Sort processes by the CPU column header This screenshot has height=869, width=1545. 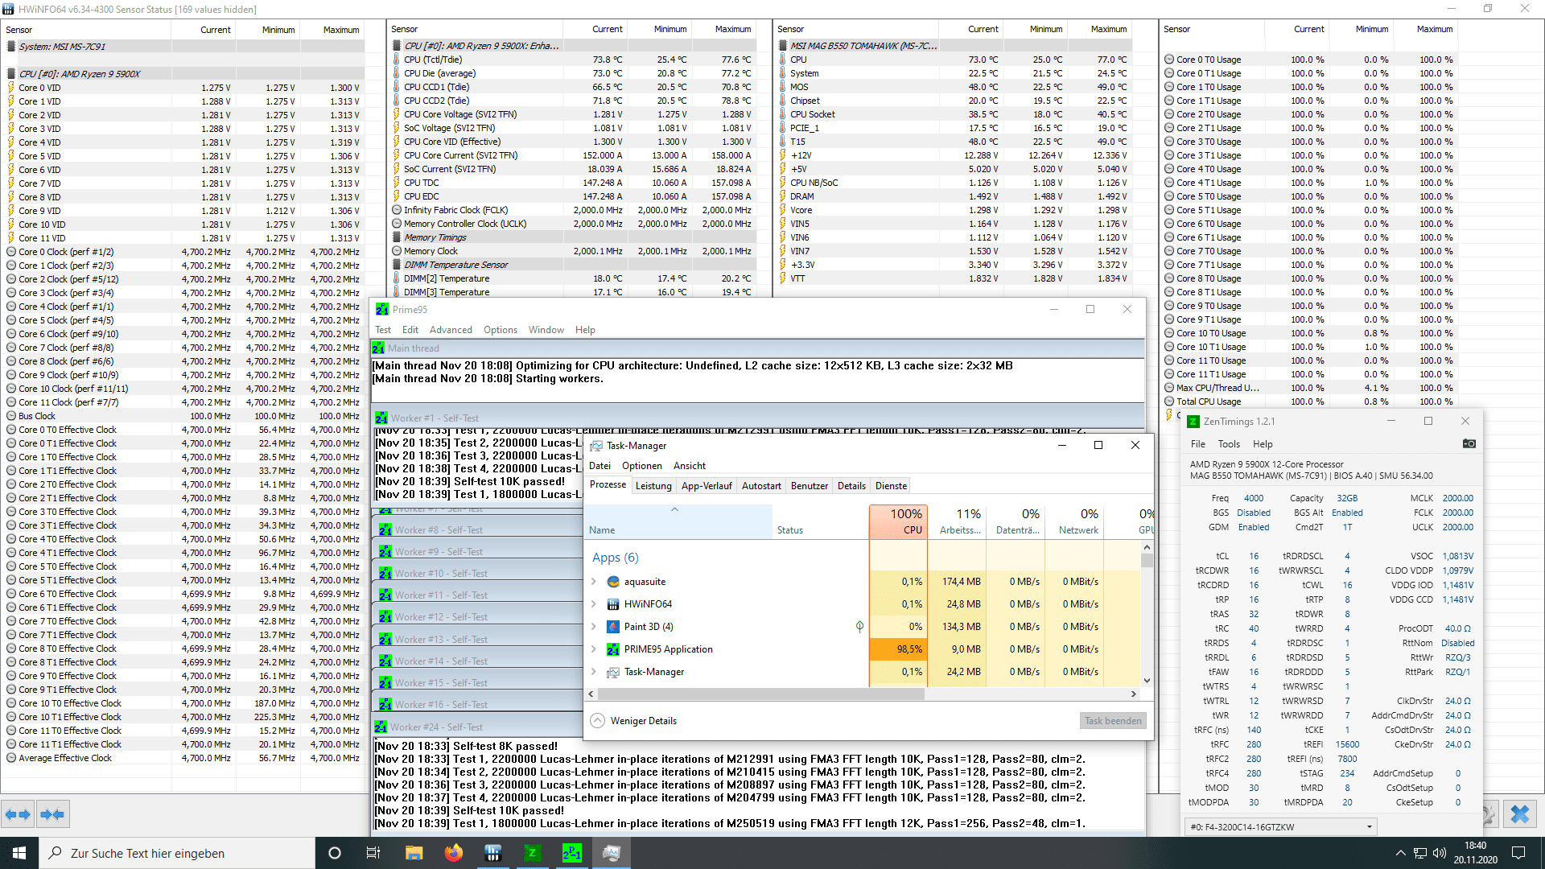pyautogui.click(x=898, y=521)
